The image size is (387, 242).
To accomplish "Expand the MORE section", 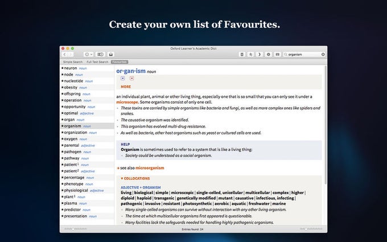I will [126, 87].
